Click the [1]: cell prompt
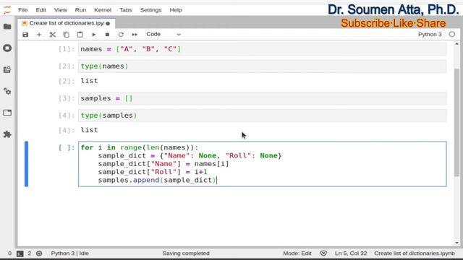 (x=67, y=49)
